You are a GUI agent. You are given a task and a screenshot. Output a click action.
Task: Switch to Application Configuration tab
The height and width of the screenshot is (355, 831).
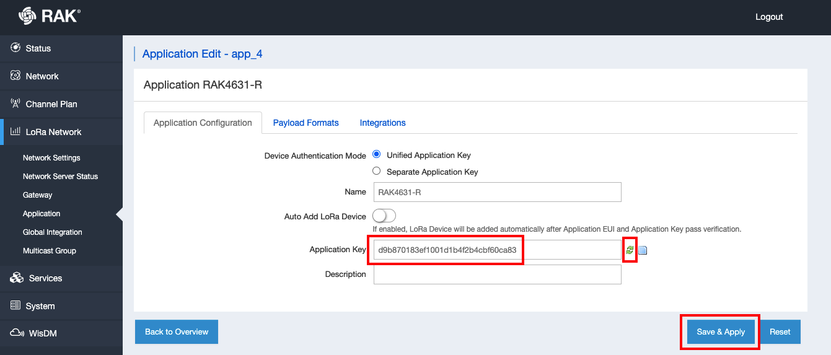point(203,123)
